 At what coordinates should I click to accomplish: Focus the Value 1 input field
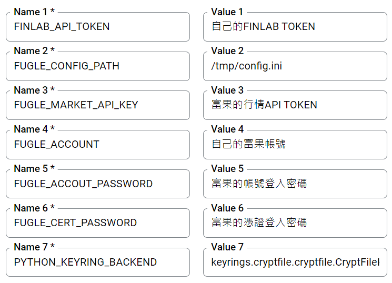pos(295,27)
